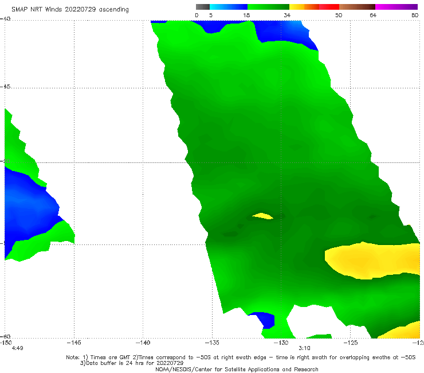Click the cyan-to-blue colorbar segment
The image size is (424, 373).
[x=229, y=7]
